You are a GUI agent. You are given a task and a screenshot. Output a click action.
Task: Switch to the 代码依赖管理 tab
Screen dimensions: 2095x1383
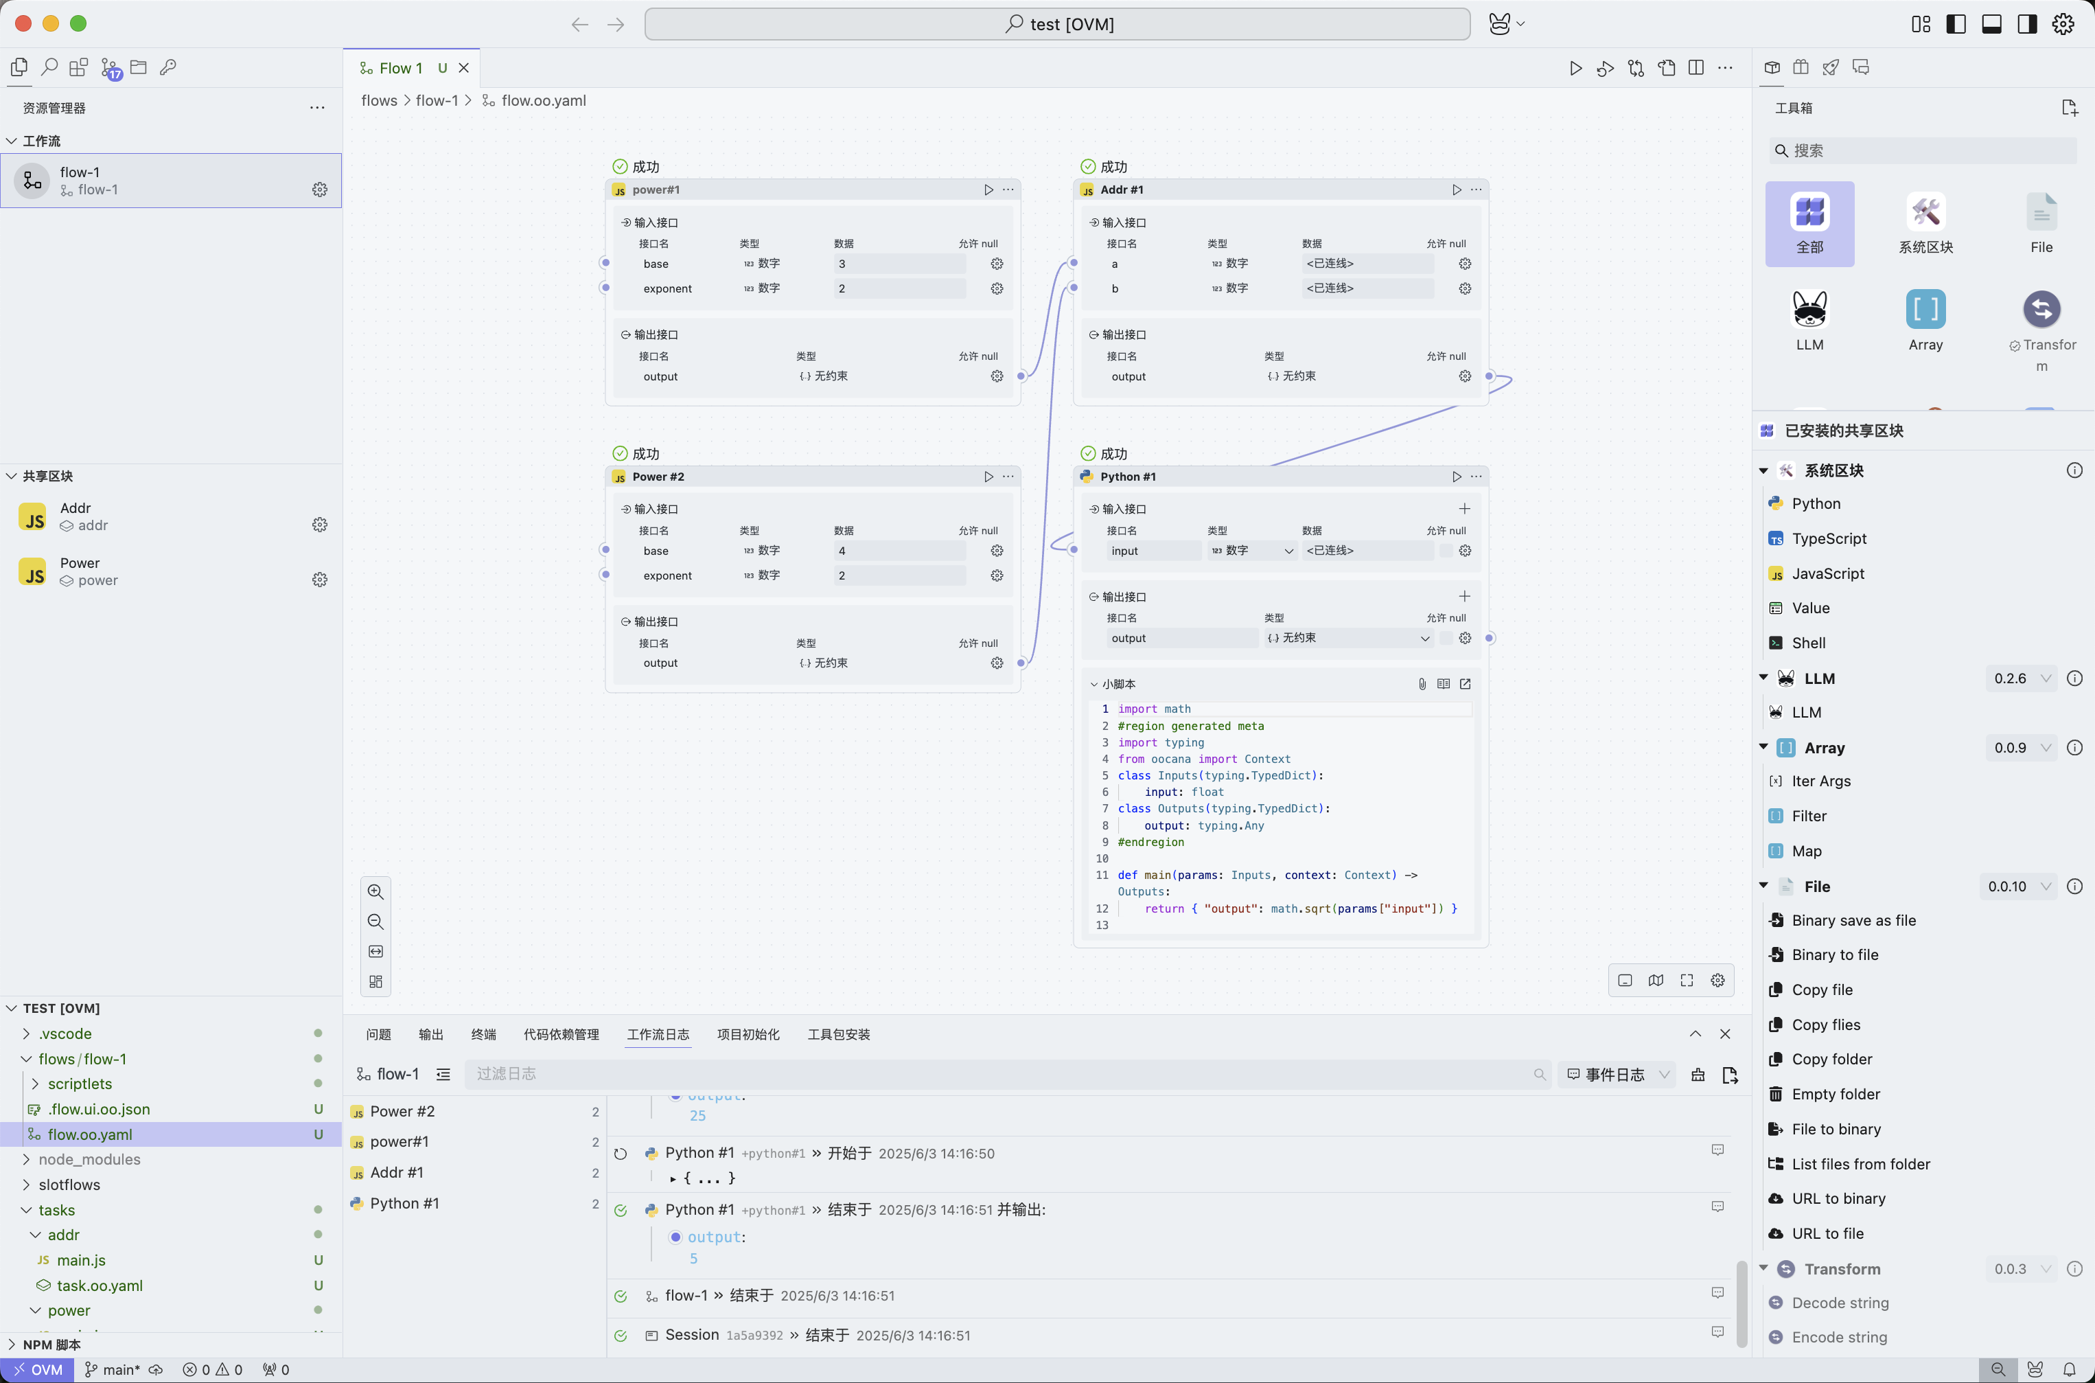point(561,1033)
